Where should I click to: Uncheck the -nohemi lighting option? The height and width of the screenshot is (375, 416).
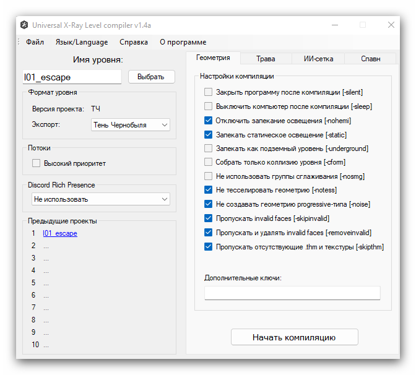[x=209, y=121]
